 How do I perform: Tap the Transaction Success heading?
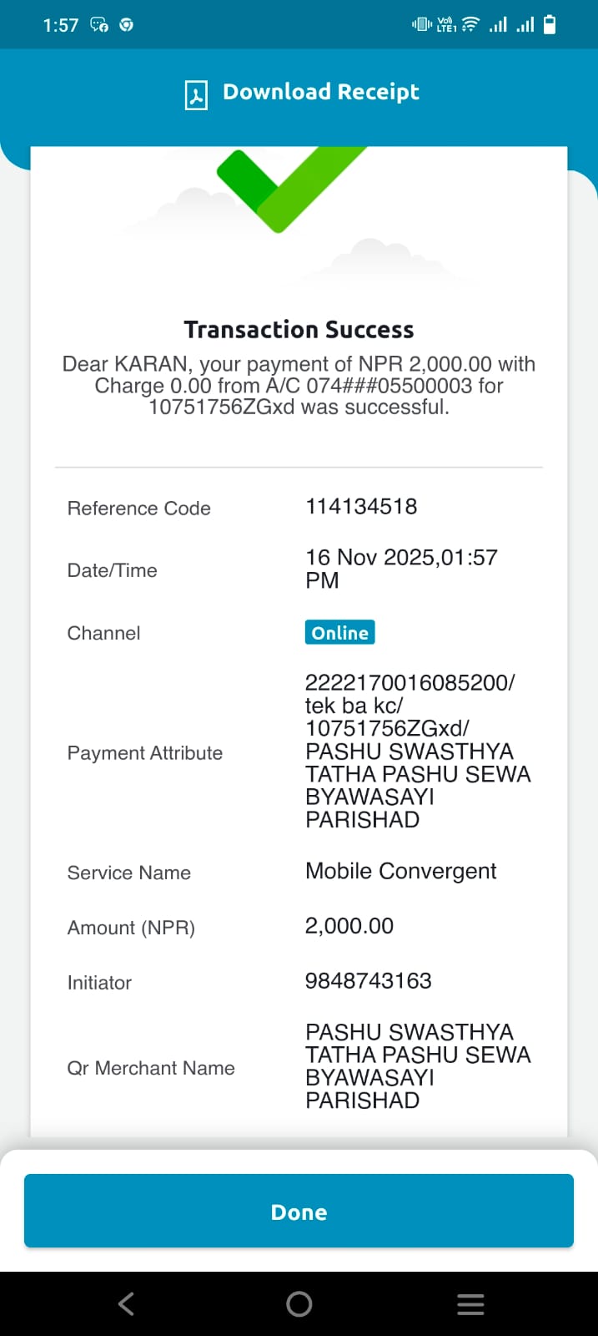299,330
